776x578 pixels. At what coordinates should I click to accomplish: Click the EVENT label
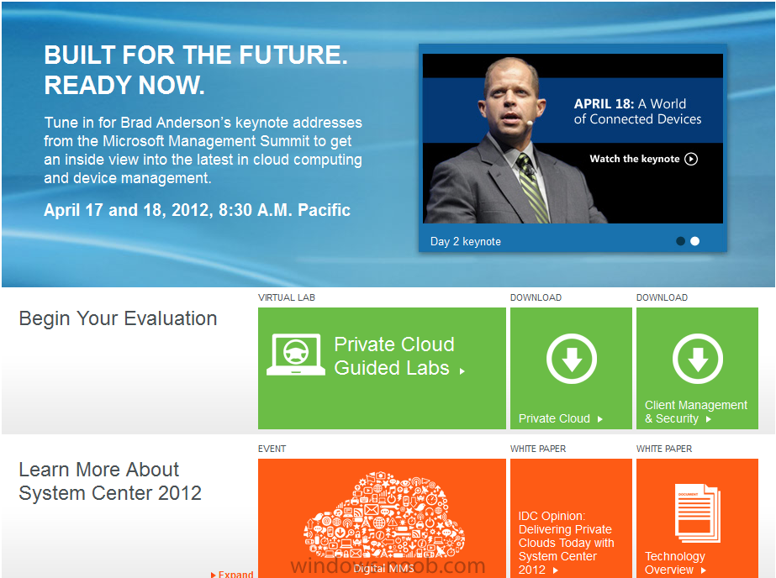[272, 449]
